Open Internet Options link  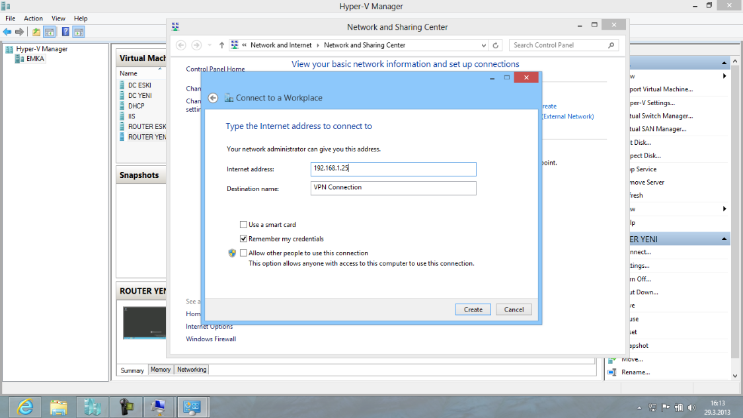(209, 327)
